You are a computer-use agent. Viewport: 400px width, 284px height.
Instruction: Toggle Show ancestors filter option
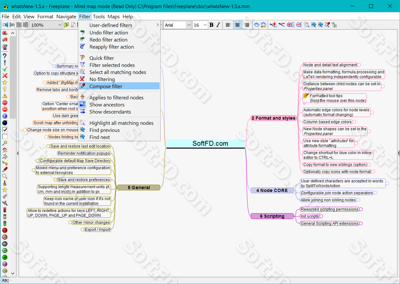[x=119, y=105]
